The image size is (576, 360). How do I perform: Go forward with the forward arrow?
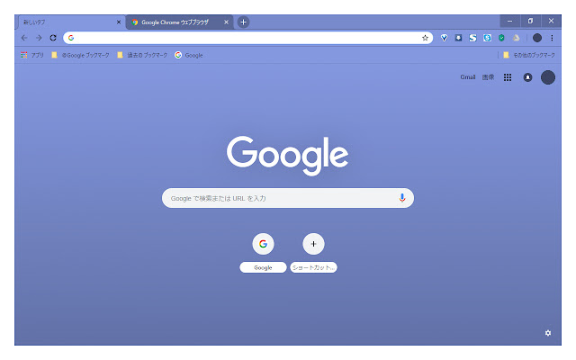[x=39, y=38]
